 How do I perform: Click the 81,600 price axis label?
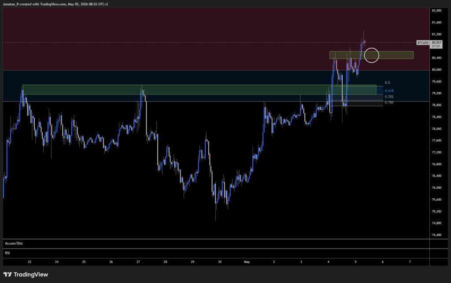[436, 22]
